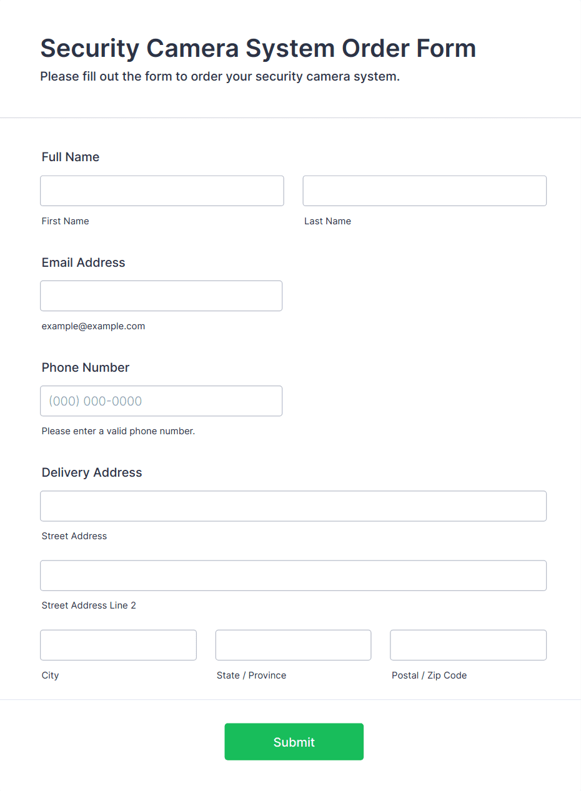Screen dimensions: 581x791
Task: Click the Email Address label text
Action: [83, 262]
